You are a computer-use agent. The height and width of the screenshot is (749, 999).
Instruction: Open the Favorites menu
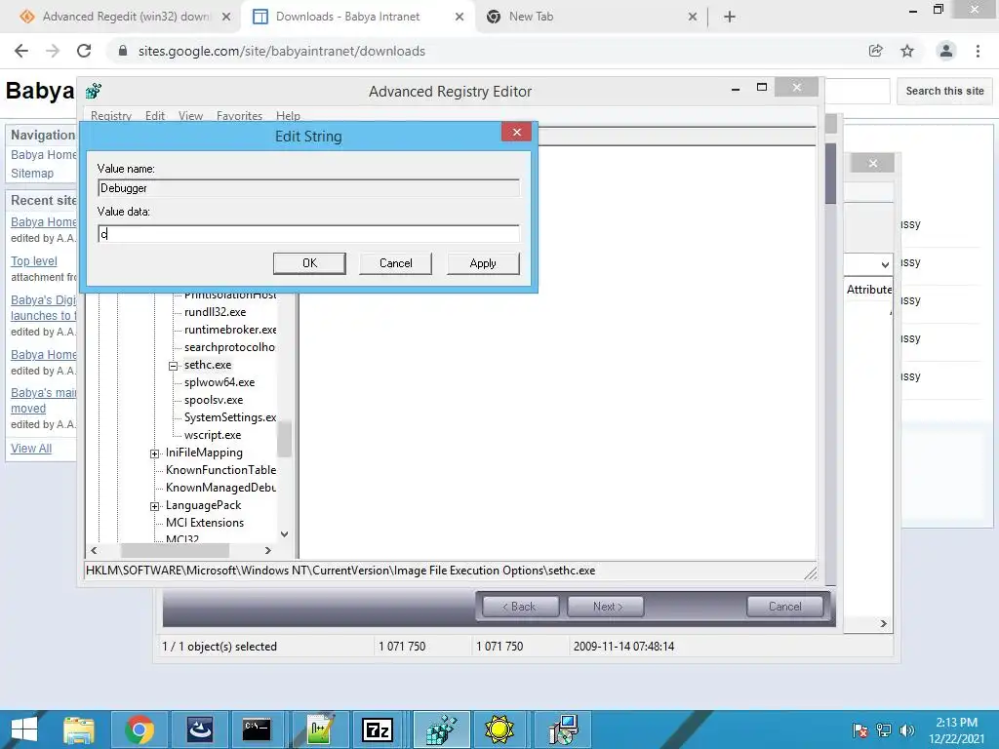click(x=240, y=116)
